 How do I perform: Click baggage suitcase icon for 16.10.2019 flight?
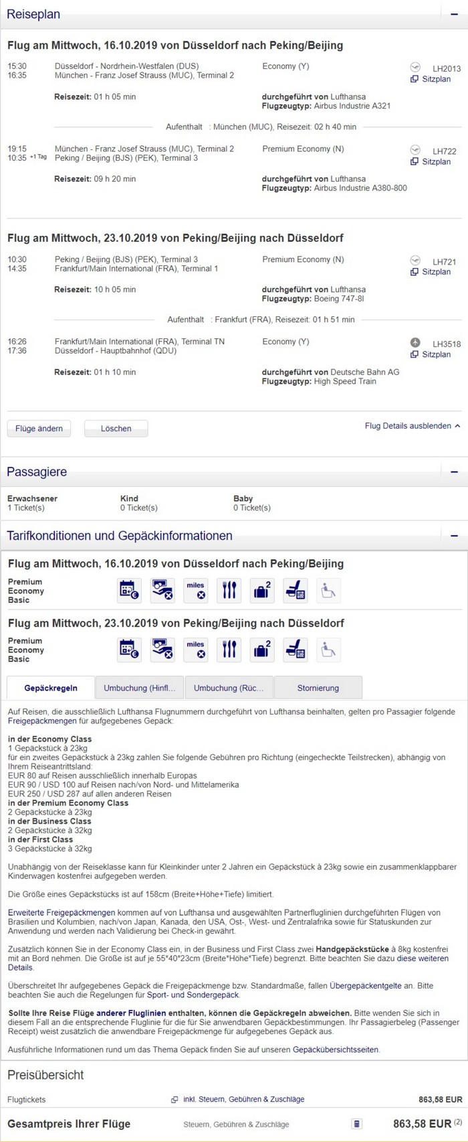(x=262, y=591)
